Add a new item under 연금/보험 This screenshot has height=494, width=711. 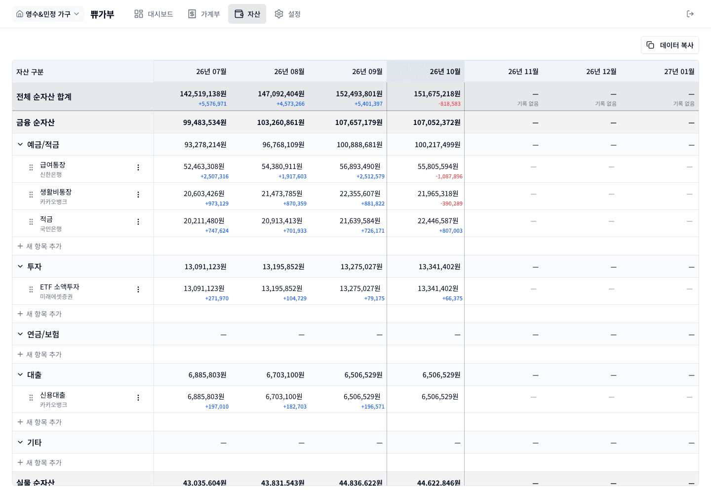39,354
